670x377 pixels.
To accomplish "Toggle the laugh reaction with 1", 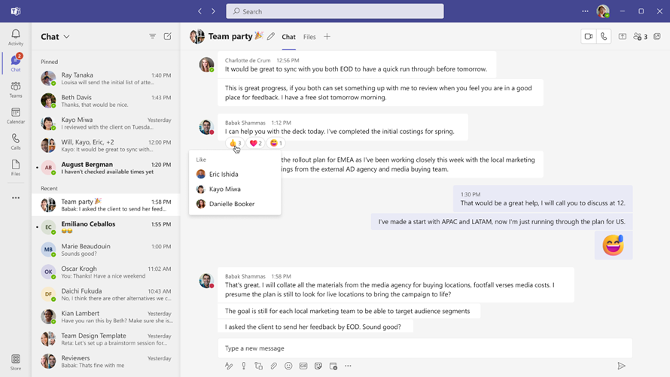I will [276, 143].
